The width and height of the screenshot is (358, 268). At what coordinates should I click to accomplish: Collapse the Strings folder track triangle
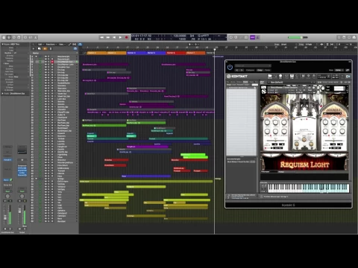pyautogui.click(x=37, y=179)
